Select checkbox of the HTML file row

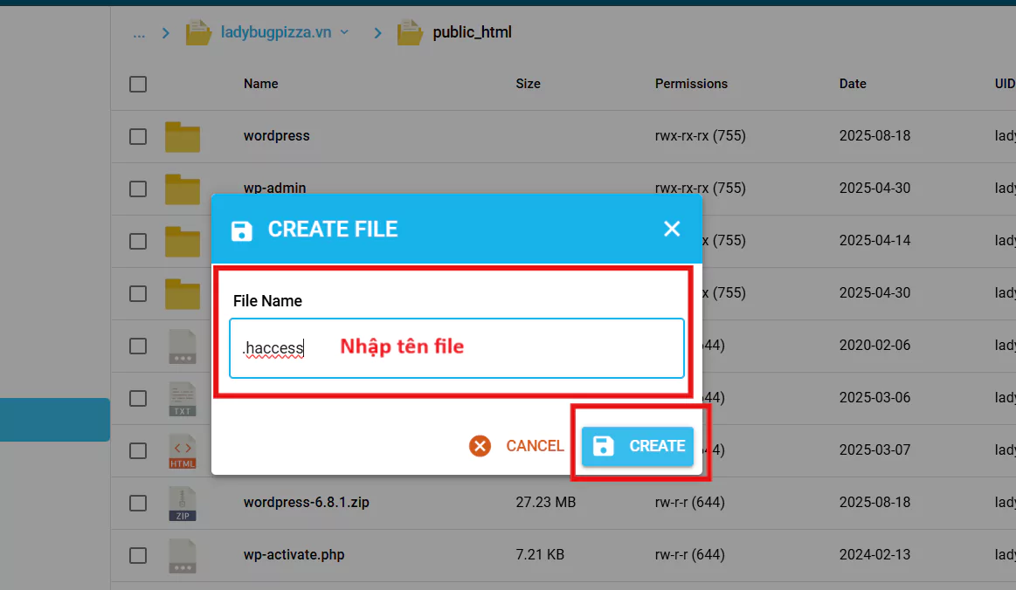pos(138,450)
